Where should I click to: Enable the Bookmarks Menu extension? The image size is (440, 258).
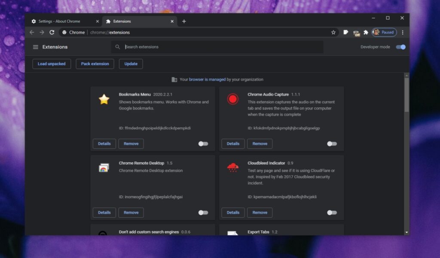pos(203,144)
